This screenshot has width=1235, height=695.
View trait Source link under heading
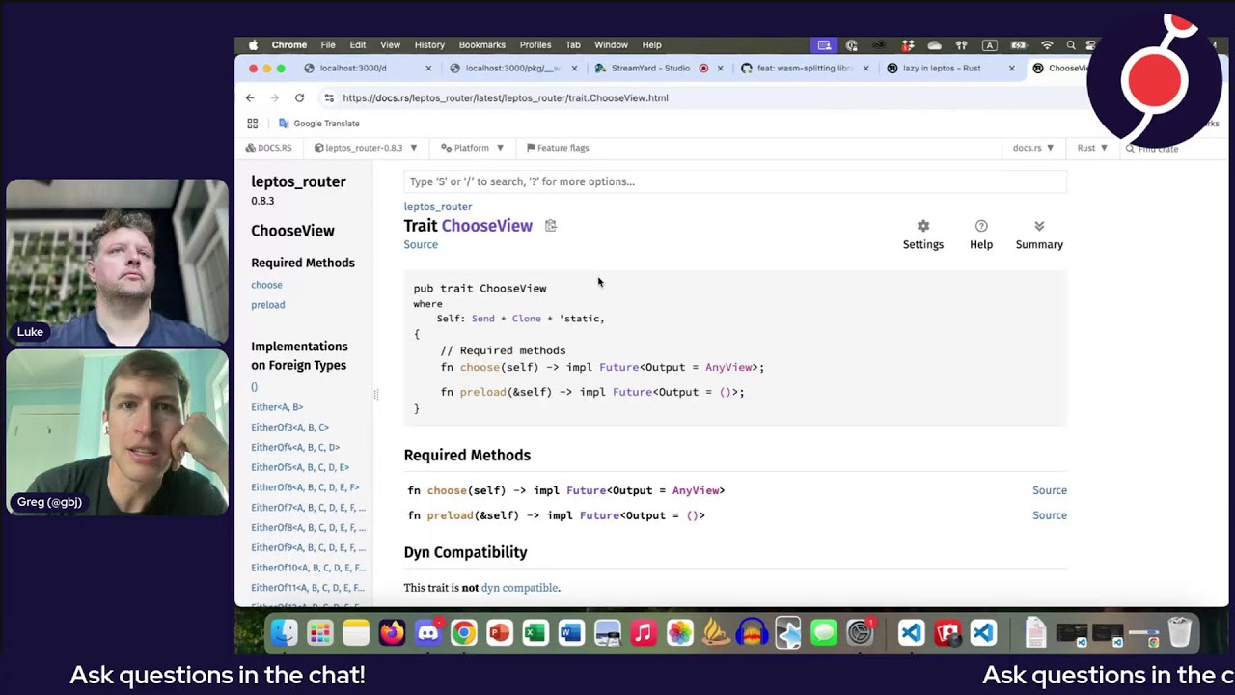[421, 245]
